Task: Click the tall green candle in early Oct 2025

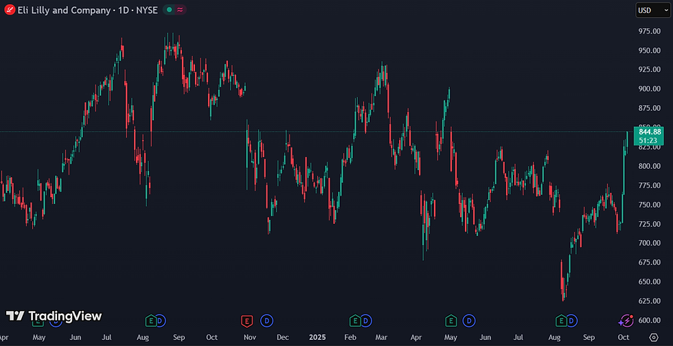Action: click(624, 171)
